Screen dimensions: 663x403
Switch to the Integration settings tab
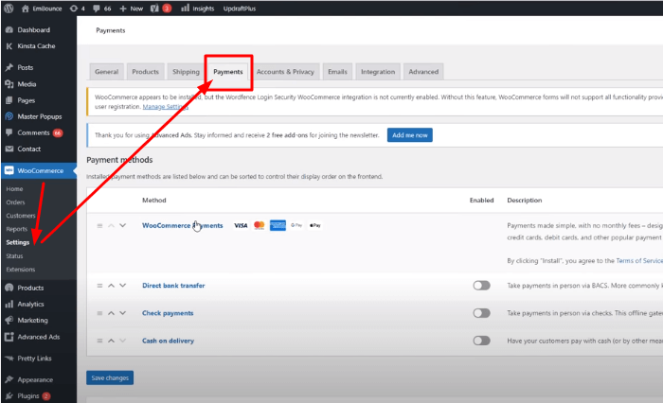(378, 72)
